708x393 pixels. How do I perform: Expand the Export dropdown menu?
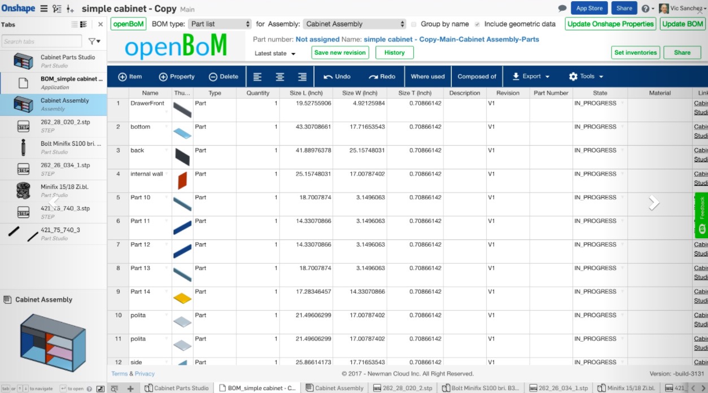click(531, 76)
